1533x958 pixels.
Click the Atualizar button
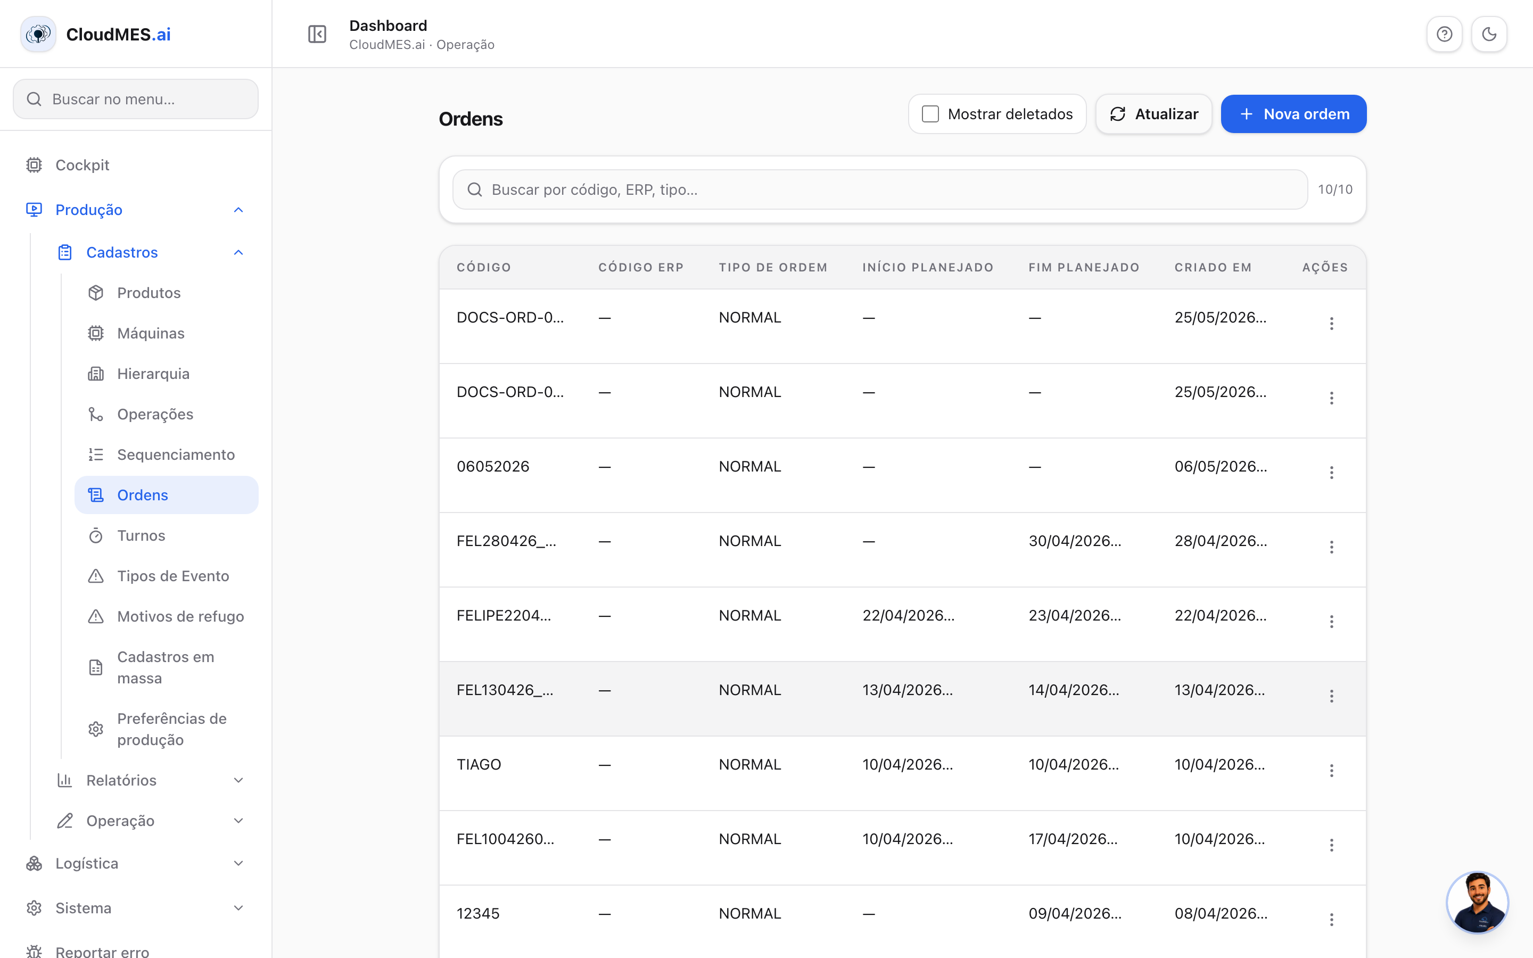pos(1153,114)
